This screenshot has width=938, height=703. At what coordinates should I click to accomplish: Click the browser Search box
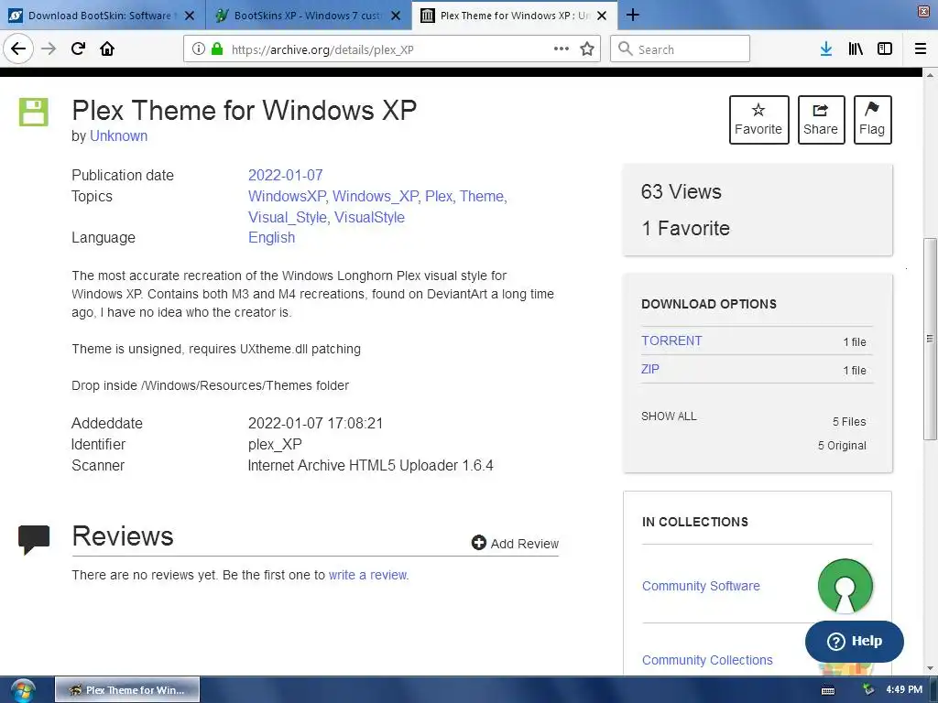point(681,49)
